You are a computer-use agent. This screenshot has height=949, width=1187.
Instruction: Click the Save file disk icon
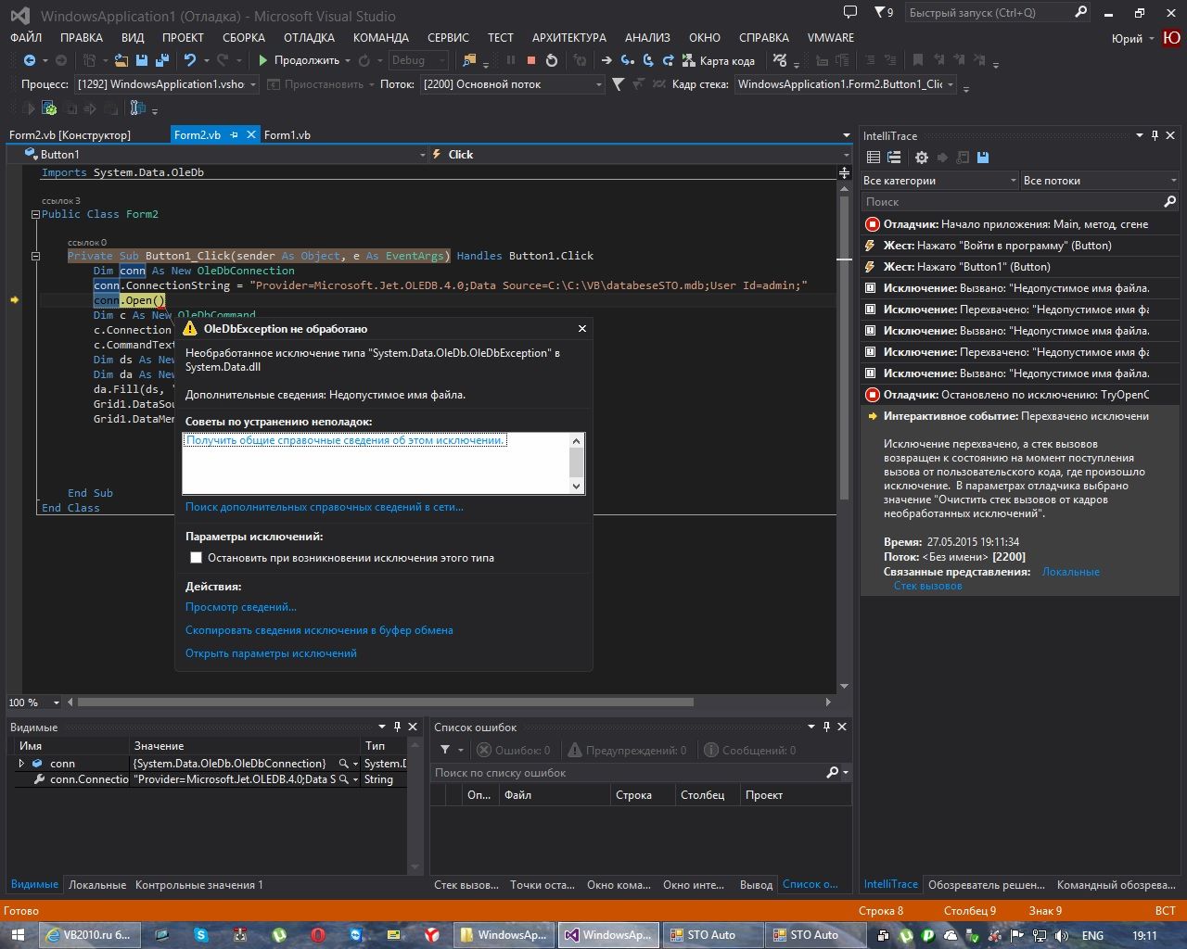coord(142,60)
